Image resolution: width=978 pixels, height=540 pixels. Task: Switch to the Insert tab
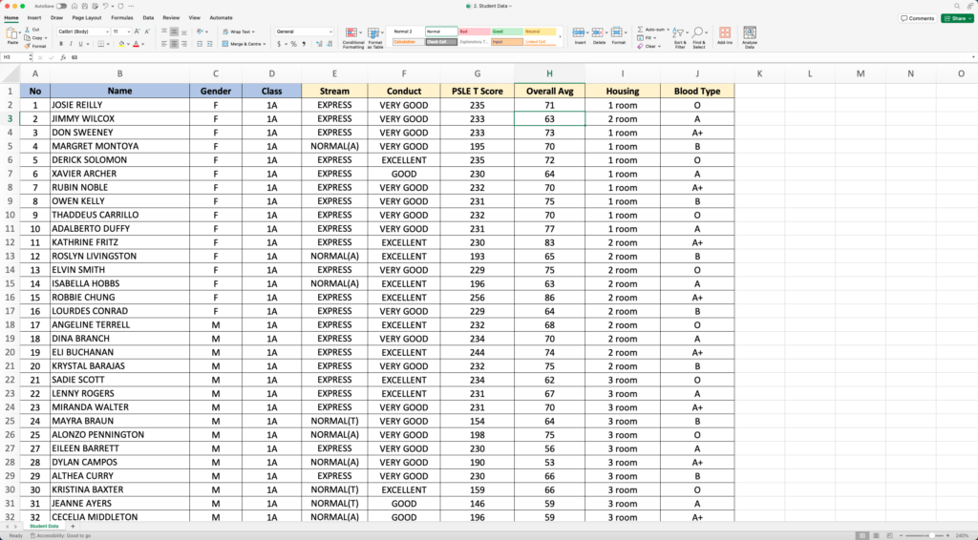coord(34,18)
